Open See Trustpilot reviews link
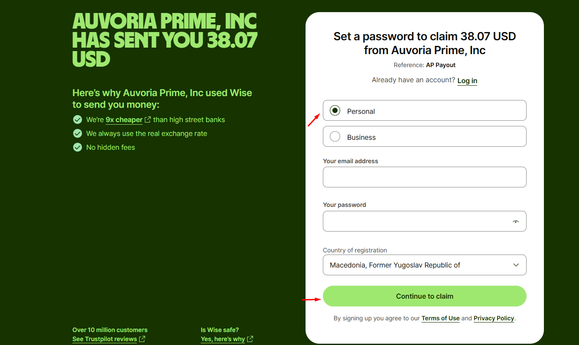This screenshot has width=579, height=345. coord(104,339)
